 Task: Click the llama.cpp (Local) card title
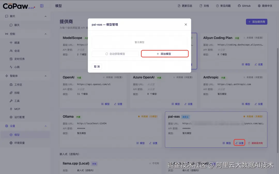[x=76, y=163]
